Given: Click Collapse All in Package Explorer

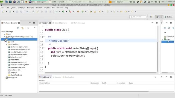Looking at the screenshot, I should tap(18, 28).
